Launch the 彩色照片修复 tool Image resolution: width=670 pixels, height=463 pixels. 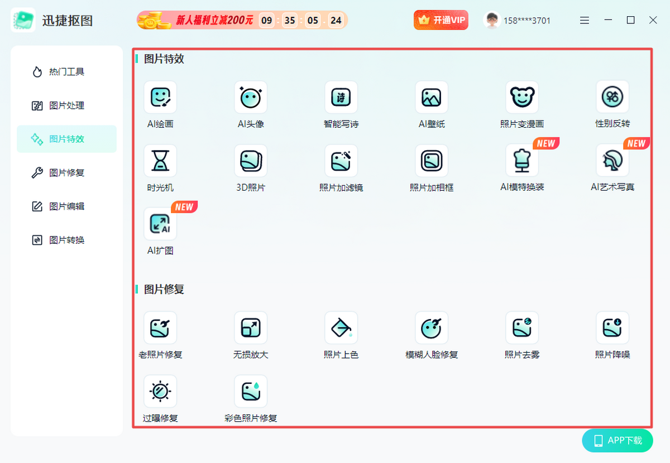pyautogui.click(x=251, y=391)
